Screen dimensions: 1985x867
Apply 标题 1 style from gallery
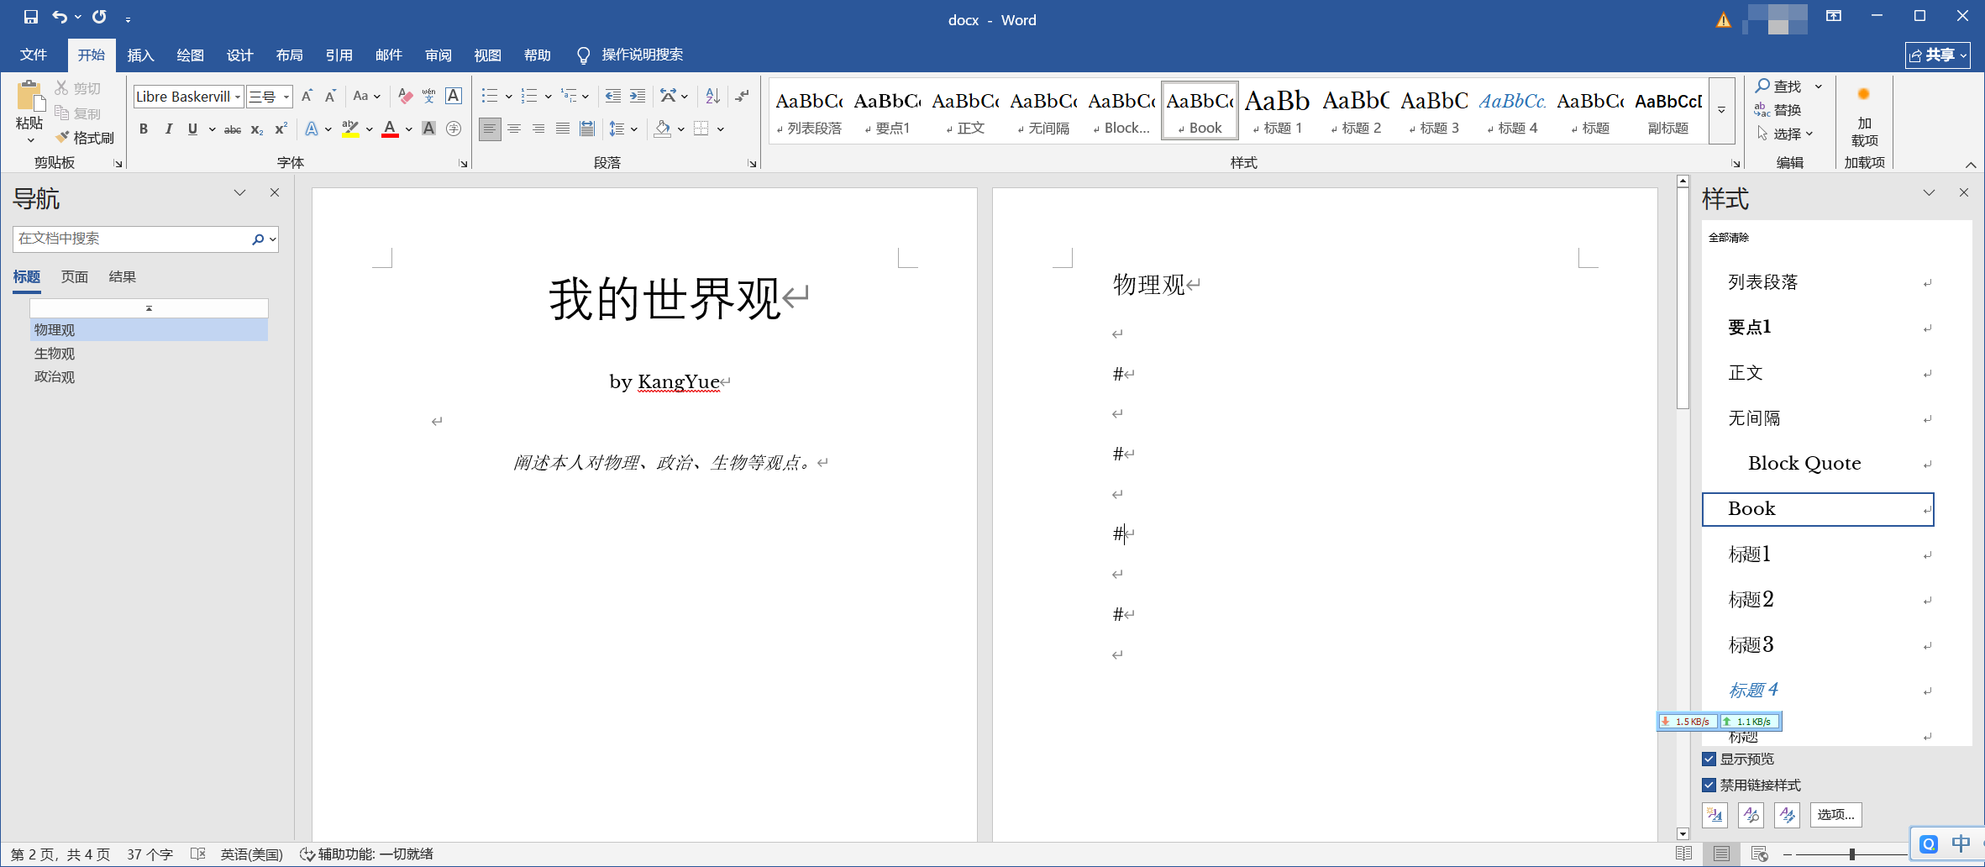click(x=1277, y=111)
